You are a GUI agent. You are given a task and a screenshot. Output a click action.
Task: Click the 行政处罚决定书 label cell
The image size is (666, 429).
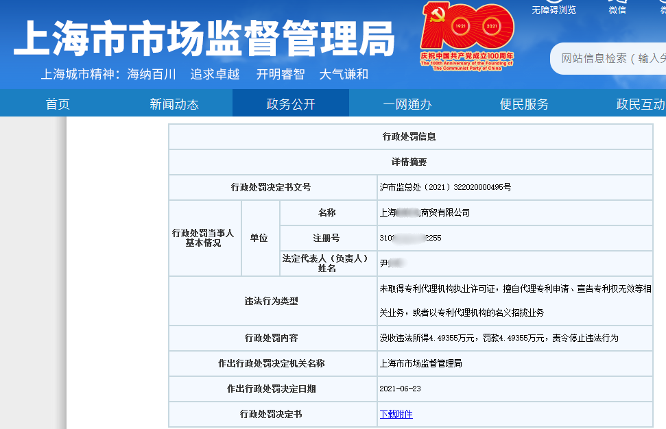click(x=273, y=414)
